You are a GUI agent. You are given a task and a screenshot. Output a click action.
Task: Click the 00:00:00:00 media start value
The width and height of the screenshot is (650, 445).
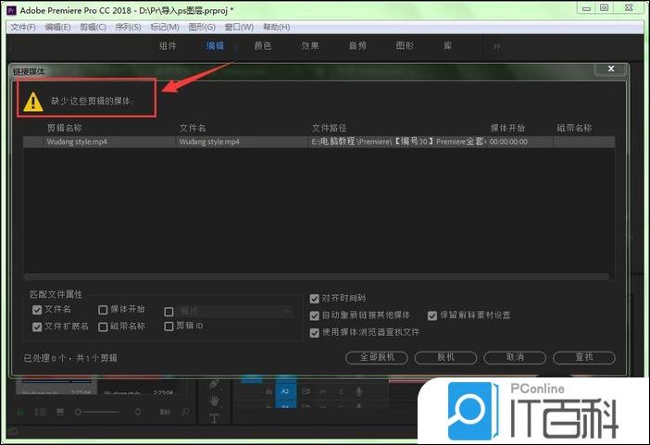pyautogui.click(x=508, y=142)
